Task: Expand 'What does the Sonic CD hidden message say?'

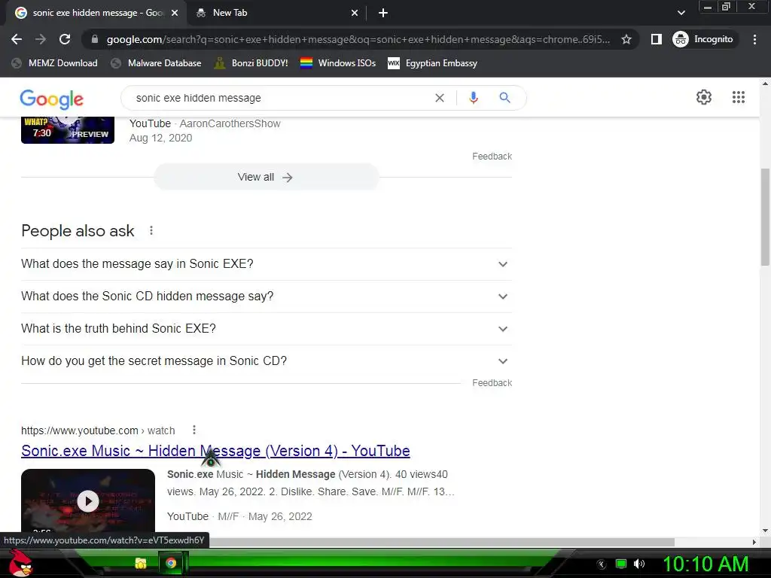Action: tap(267, 297)
